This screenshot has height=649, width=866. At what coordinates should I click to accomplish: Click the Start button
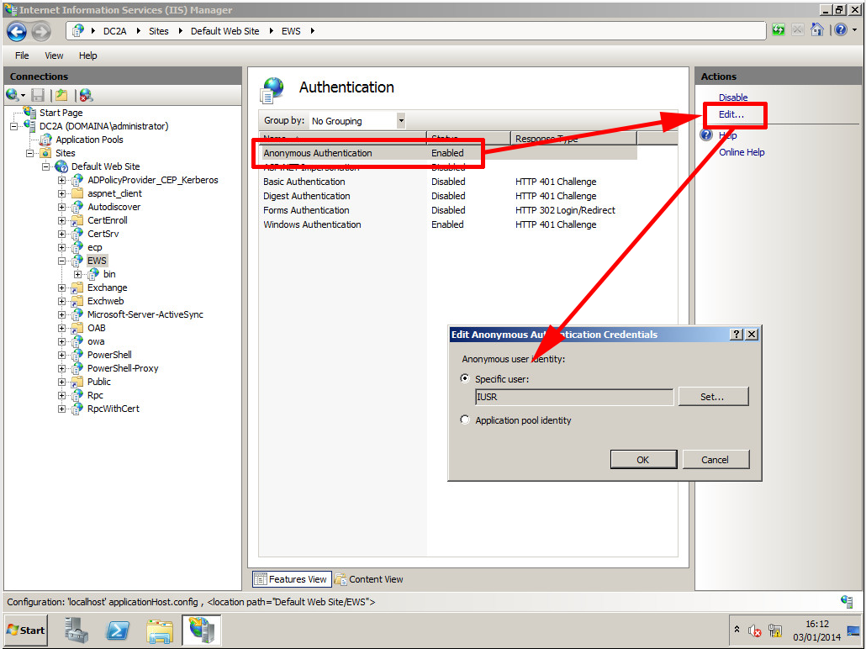coord(26,631)
